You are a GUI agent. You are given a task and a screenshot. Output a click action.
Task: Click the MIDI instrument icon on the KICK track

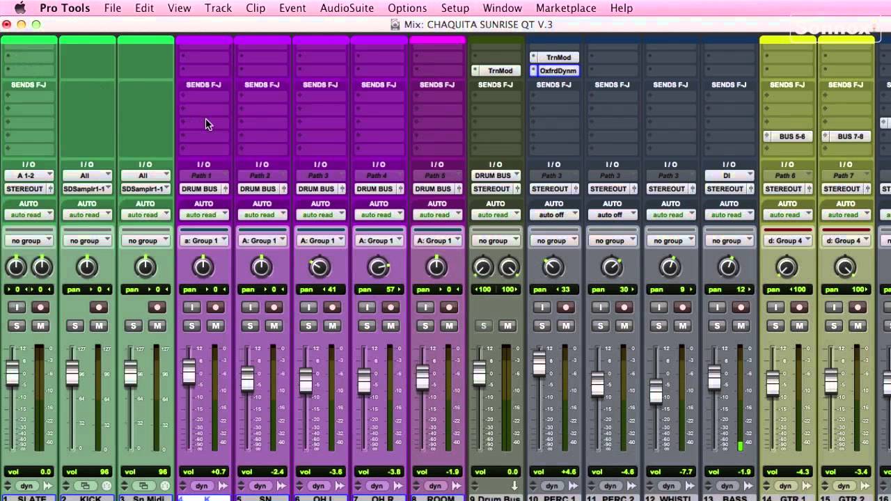(x=107, y=486)
